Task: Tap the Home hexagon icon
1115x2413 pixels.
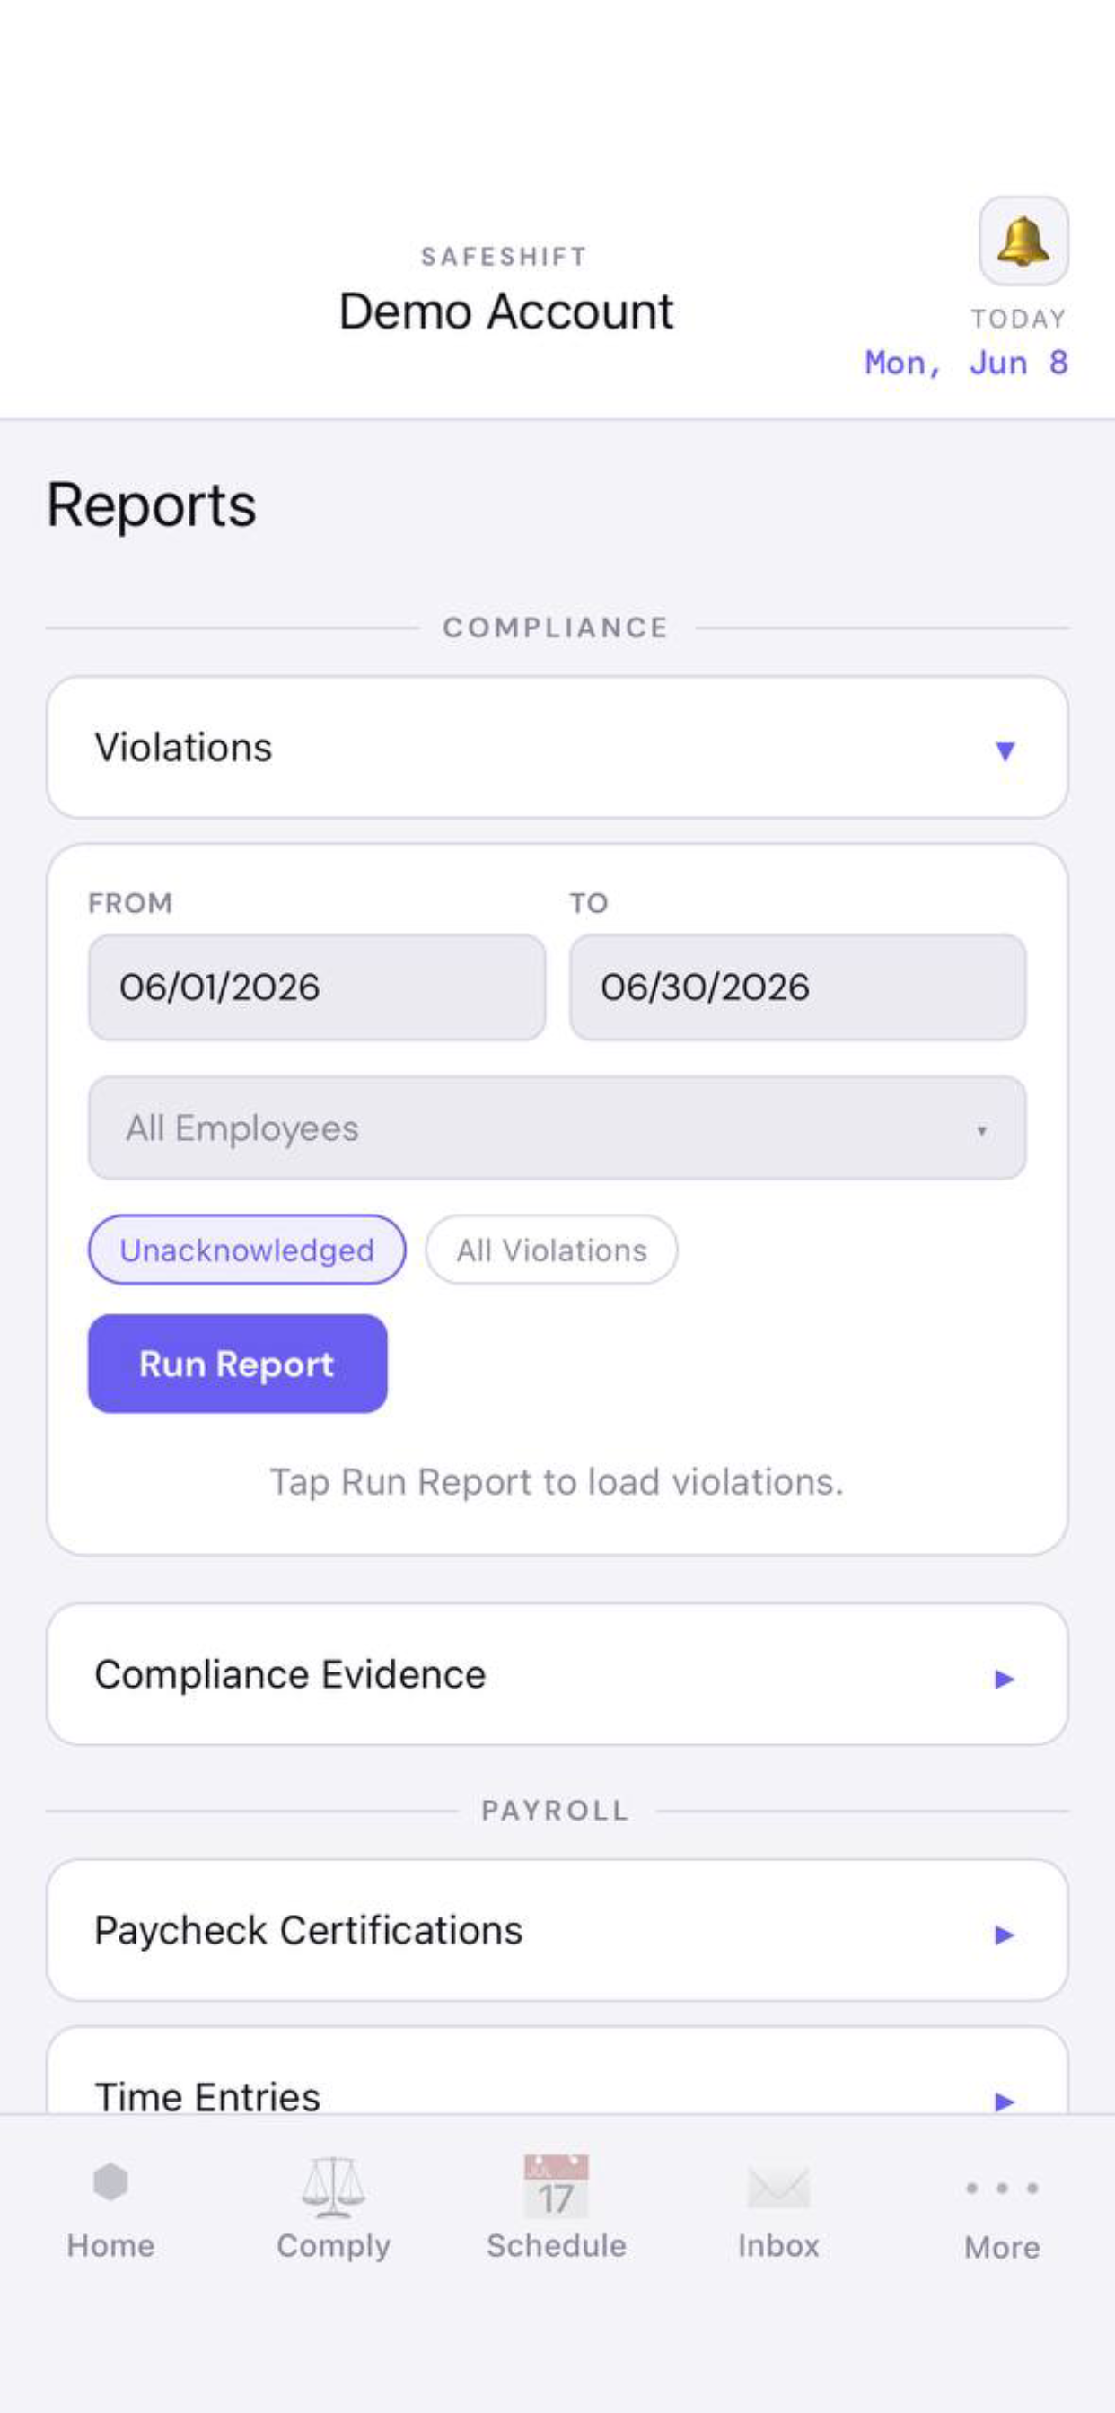Action: (110, 2181)
